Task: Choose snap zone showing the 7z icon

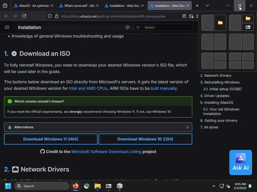Action: tap(248, 27)
